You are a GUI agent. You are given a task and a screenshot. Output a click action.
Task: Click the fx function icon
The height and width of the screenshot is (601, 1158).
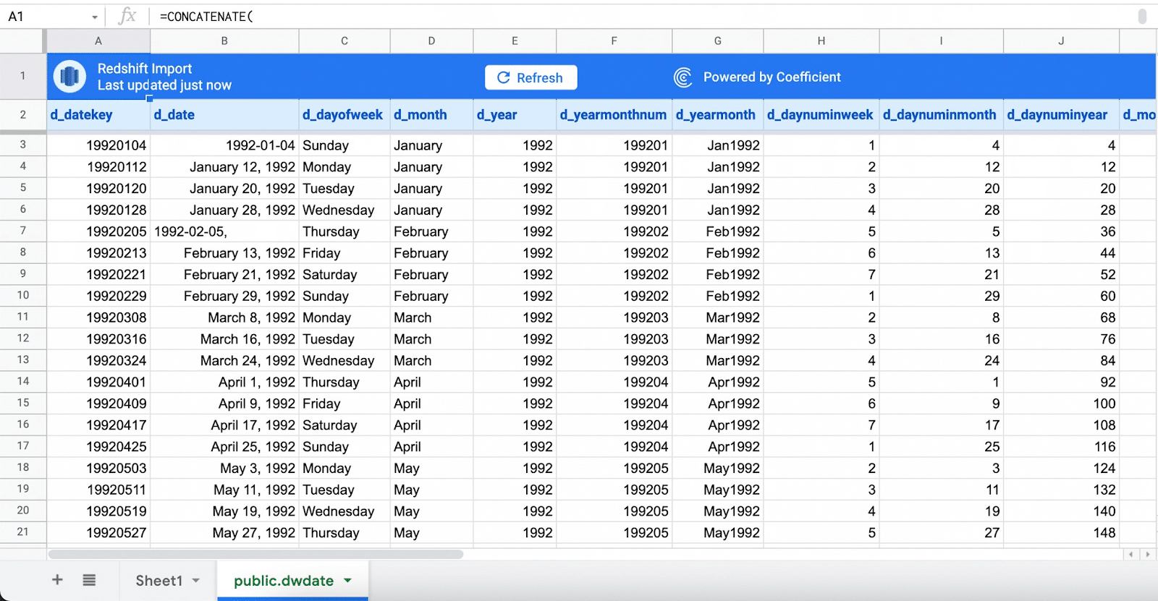(x=127, y=16)
